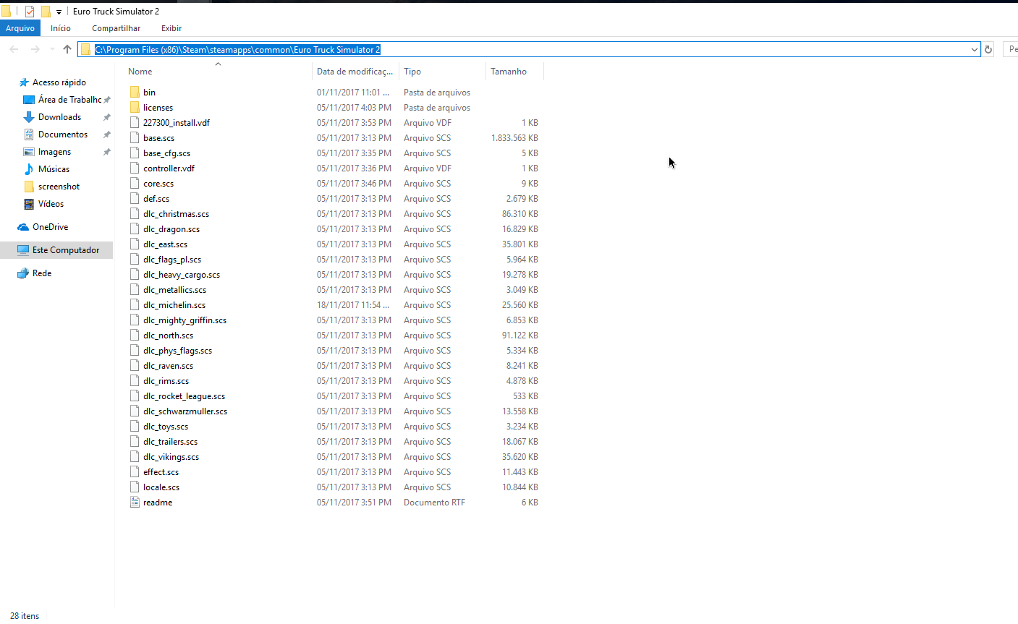This screenshot has height=624, width=1018.
Task: Click the bin folder icon
Action: point(135,92)
